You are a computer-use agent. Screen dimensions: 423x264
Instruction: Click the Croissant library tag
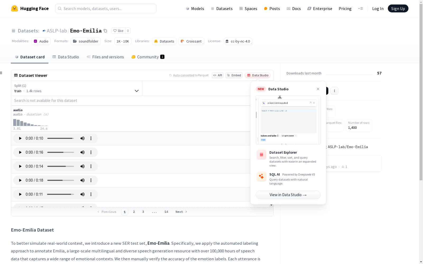(x=191, y=41)
